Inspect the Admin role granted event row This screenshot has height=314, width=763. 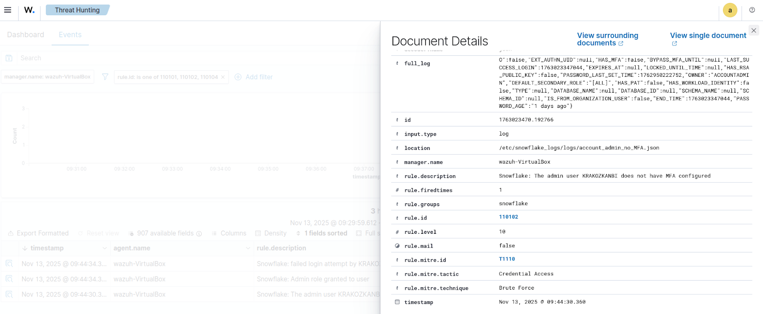9,279
